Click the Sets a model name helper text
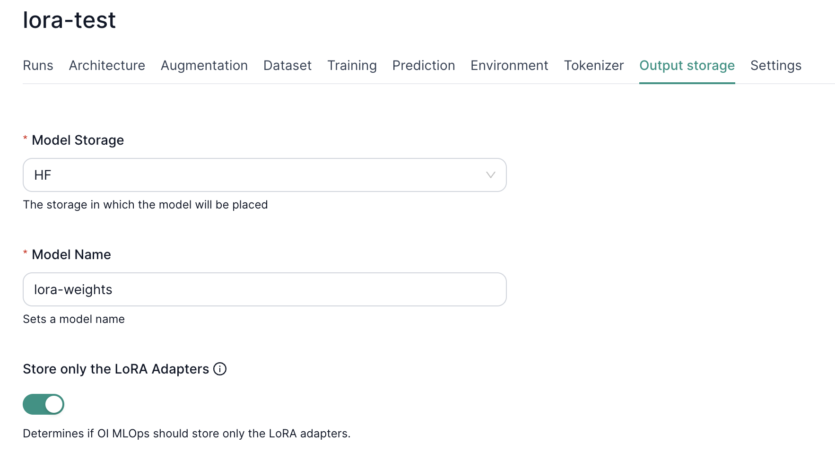The height and width of the screenshot is (470, 835). (74, 319)
